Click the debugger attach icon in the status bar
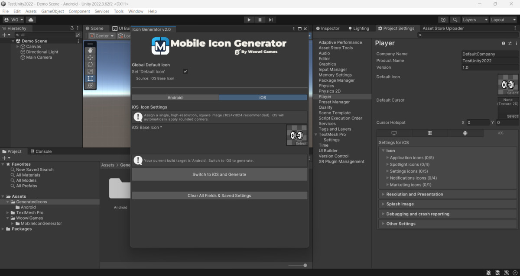 pos(489,273)
